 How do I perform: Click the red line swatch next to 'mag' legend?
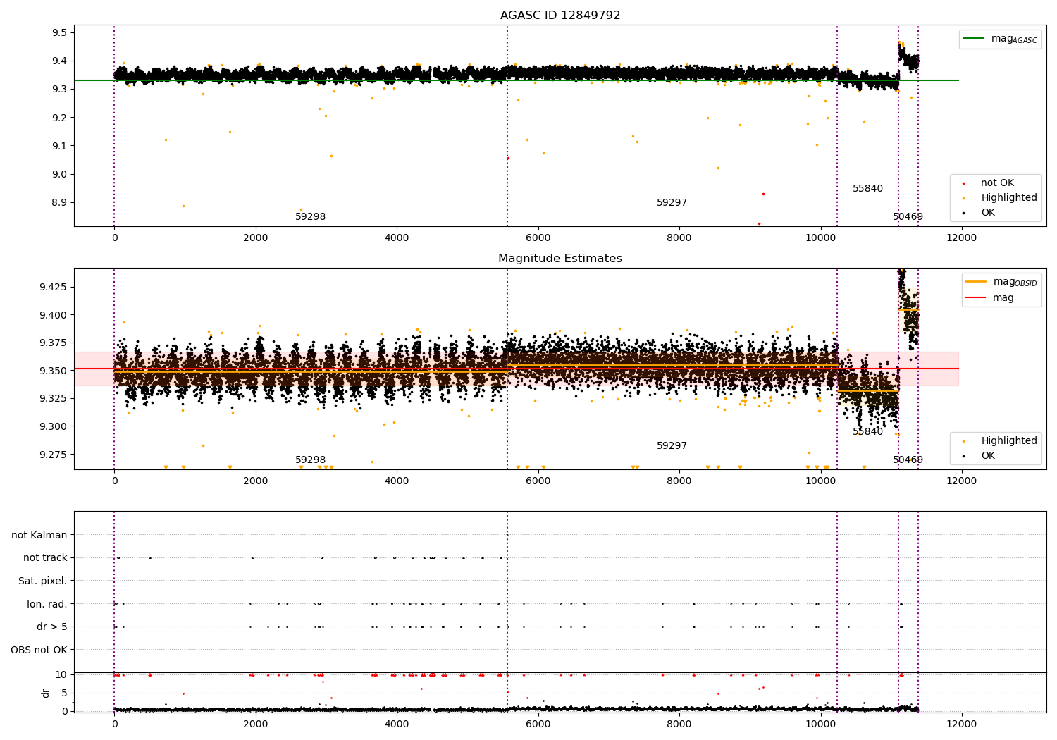coord(975,298)
